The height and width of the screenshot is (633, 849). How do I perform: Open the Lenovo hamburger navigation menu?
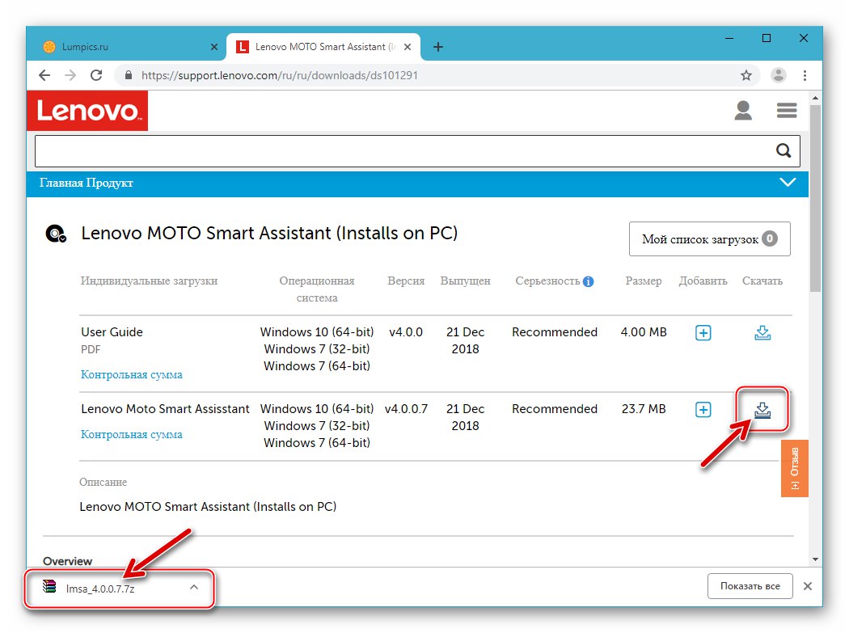(x=786, y=111)
